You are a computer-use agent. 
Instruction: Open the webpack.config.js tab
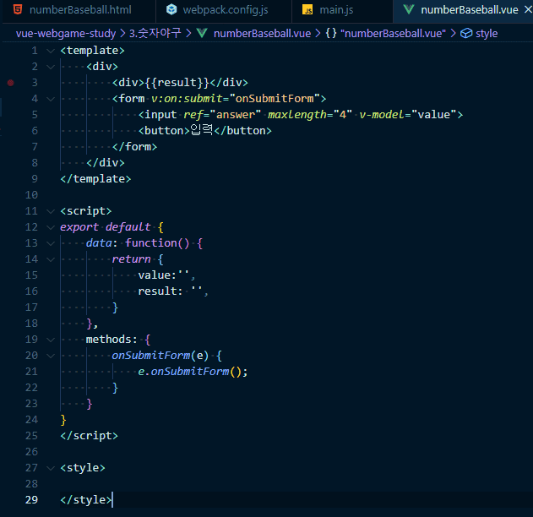[x=224, y=10]
